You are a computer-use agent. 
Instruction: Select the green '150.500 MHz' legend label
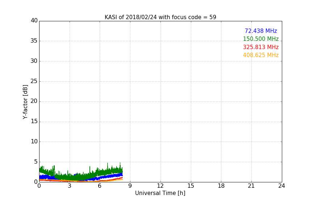point(261,39)
